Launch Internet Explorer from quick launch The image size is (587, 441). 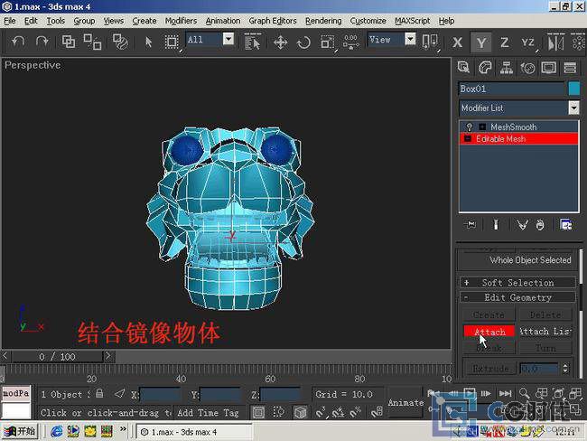point(57,432)
